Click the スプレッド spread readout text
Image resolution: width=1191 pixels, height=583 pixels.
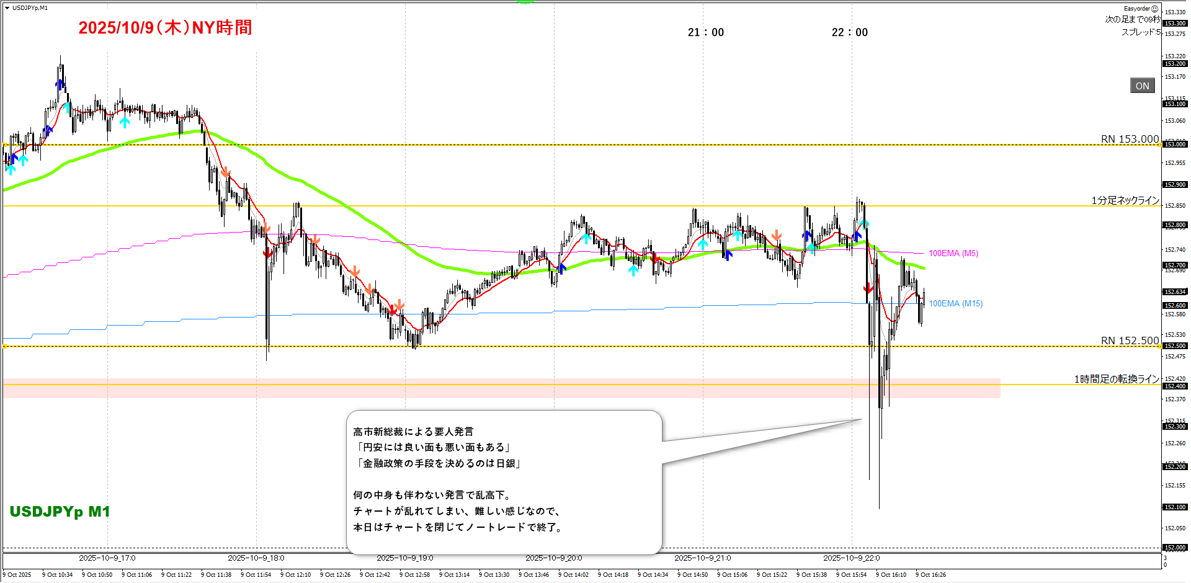[1140, 32]
